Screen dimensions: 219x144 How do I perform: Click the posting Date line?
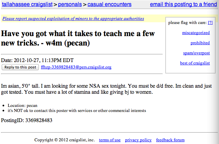(37, 60)
